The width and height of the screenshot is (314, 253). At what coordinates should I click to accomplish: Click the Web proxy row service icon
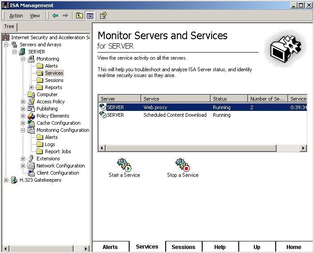click(x=103, y=107)
